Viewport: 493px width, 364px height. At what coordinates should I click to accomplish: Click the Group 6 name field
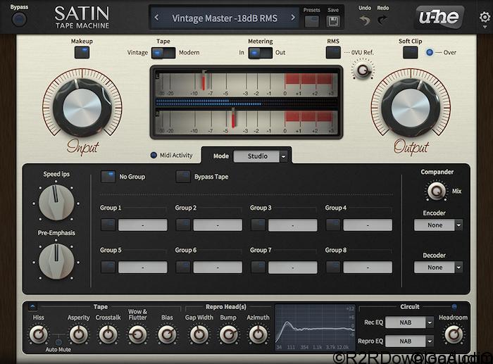(x=218, y=268)
